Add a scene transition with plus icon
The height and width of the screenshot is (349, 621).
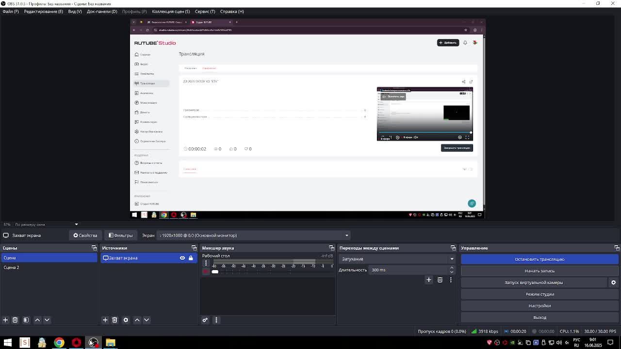coord(428,280)
